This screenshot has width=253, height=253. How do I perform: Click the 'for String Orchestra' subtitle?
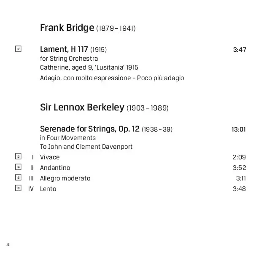coord(69,59)
